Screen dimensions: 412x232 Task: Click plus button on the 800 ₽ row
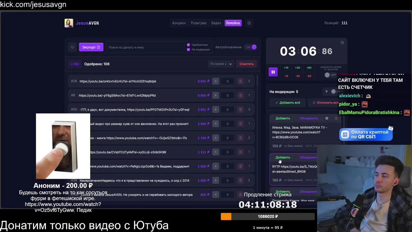[216, 195]
